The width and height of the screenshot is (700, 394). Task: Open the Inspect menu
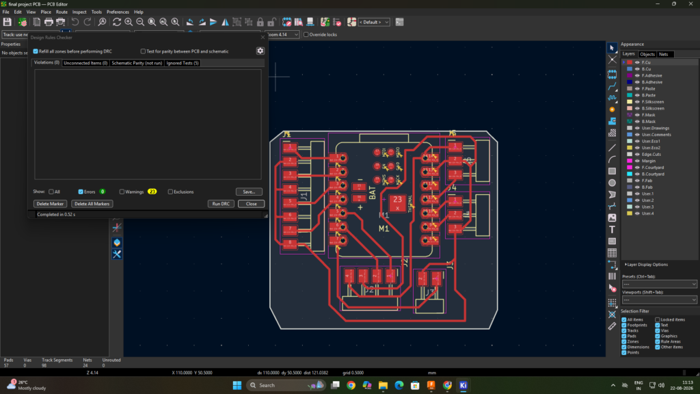(79, 12)
